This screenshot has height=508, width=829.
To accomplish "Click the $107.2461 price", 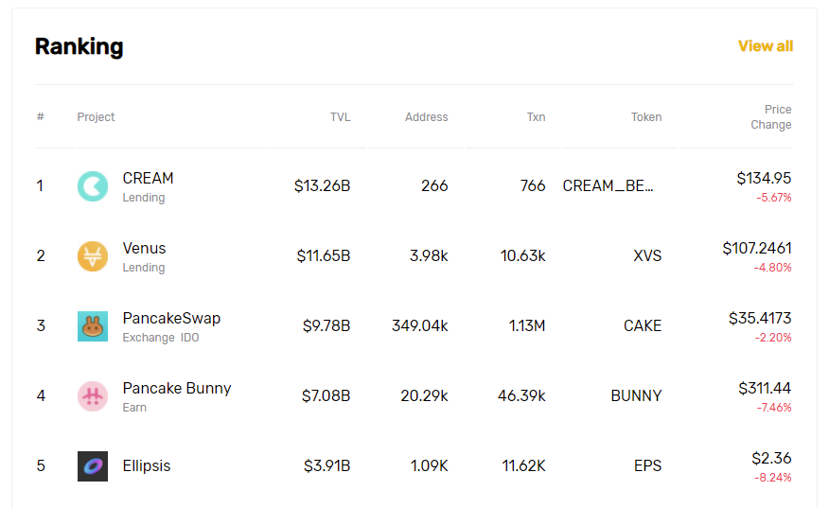I will pyautogui.click(x=757, y=248).
